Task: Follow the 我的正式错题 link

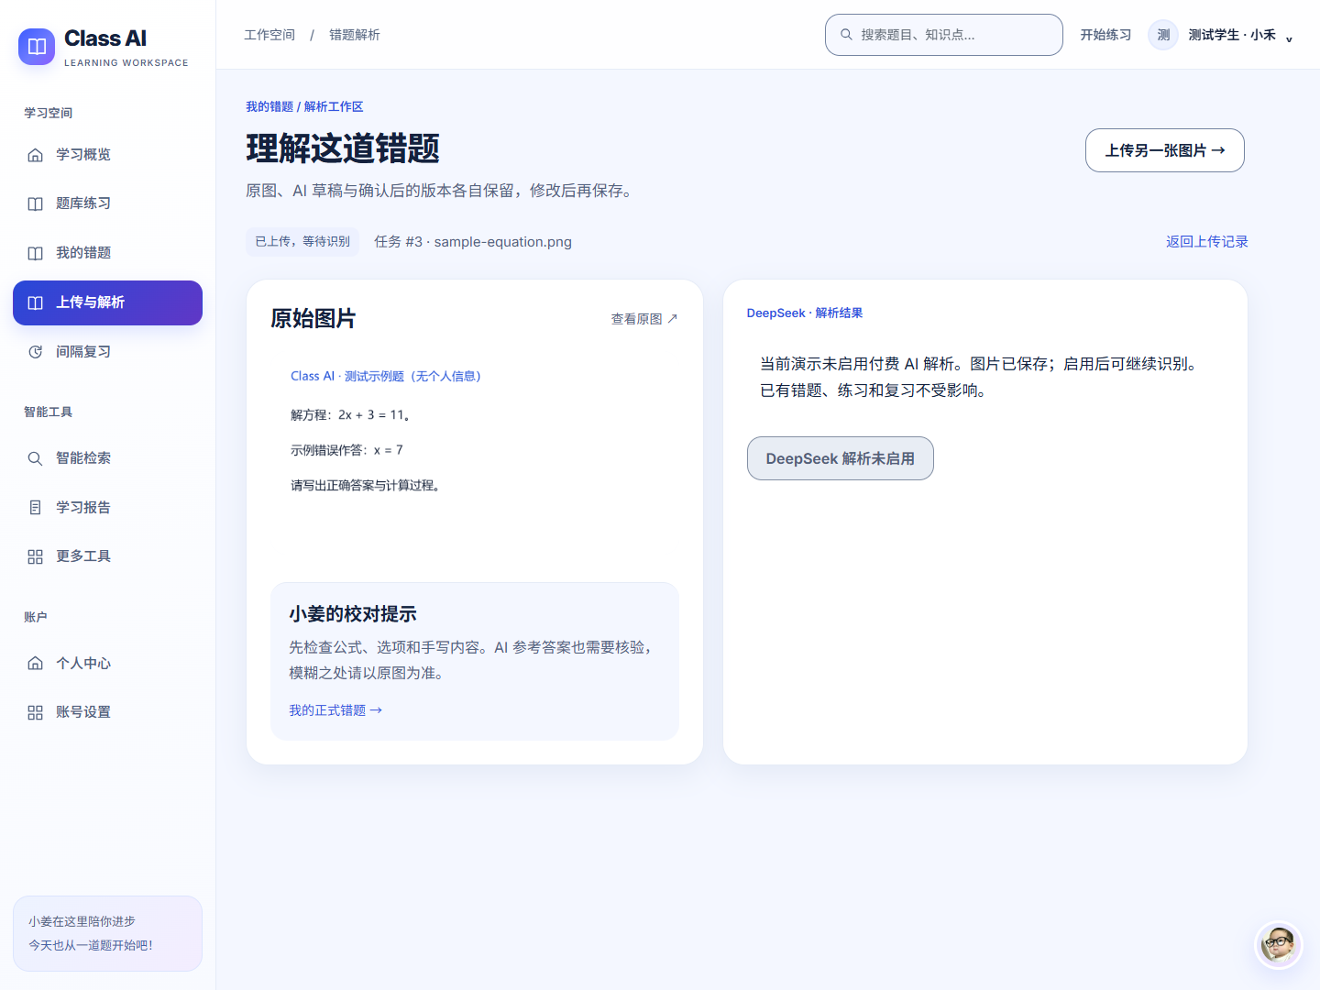Action: [335, 710]
